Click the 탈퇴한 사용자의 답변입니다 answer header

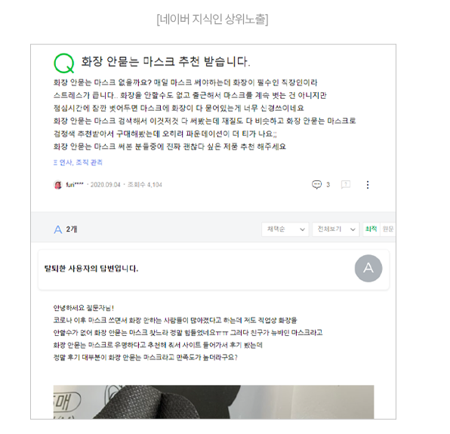point(91,269)
